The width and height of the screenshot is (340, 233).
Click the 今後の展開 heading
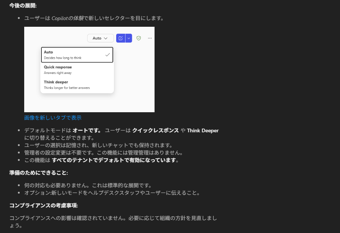23,6
